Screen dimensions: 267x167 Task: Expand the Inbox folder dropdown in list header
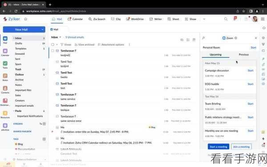pyautogui.click(x=60, y=37)
